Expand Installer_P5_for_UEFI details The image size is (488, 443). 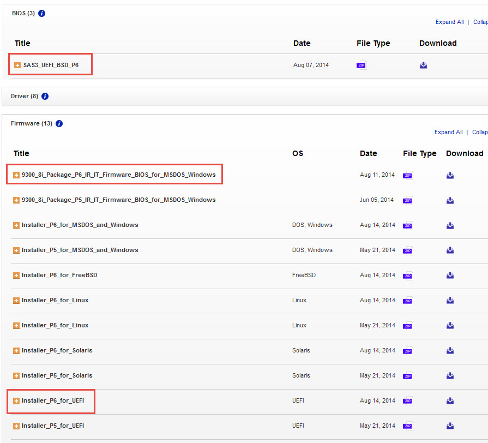[16, 426]
